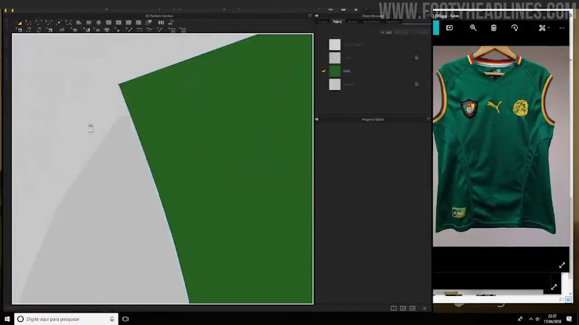Open the notification center icon

[569, 319]
